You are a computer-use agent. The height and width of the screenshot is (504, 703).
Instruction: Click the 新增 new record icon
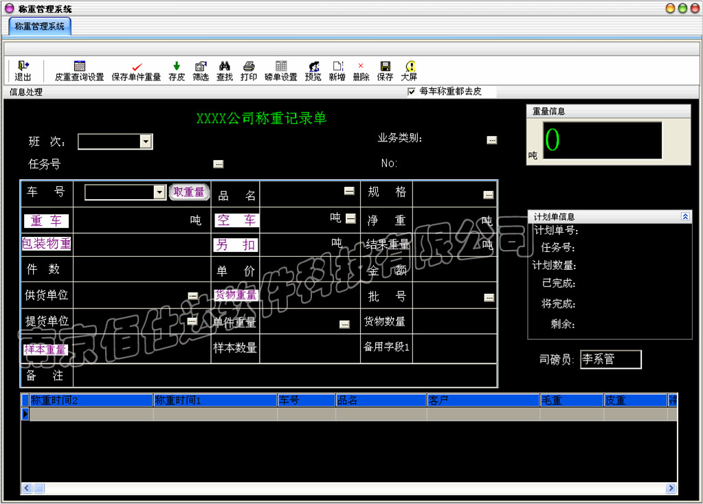point(337,71)
